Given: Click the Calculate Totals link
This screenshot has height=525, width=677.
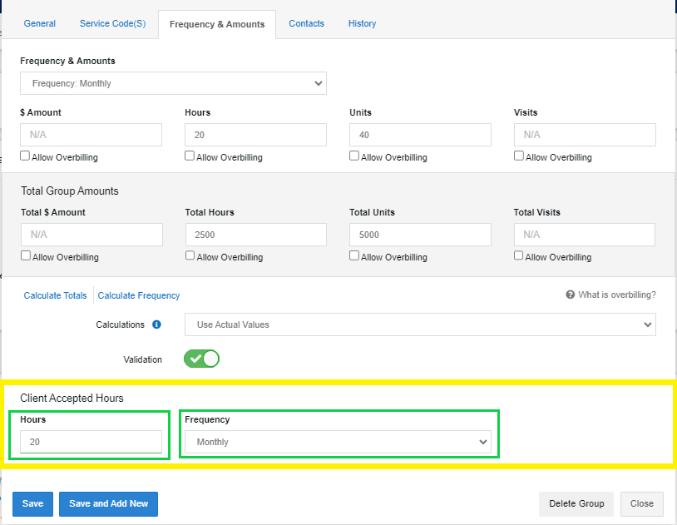Looking at the screenshot, I should (55, 295).
